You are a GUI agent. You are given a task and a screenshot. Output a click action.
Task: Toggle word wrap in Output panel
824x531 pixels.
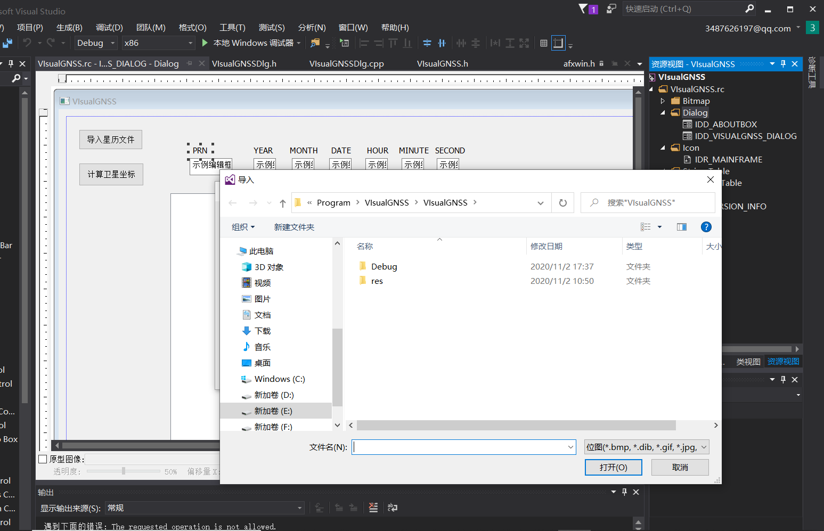point(393,508)
